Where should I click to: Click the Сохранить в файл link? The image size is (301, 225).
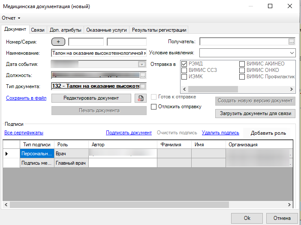[26, 98]
